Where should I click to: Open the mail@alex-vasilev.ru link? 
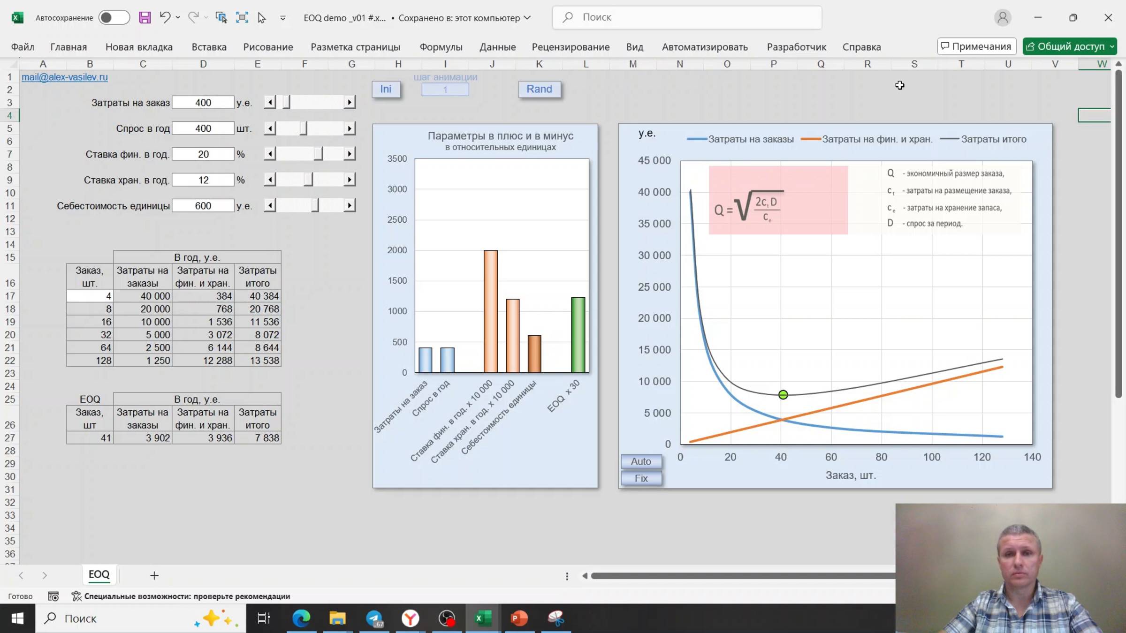pos(65,77)
